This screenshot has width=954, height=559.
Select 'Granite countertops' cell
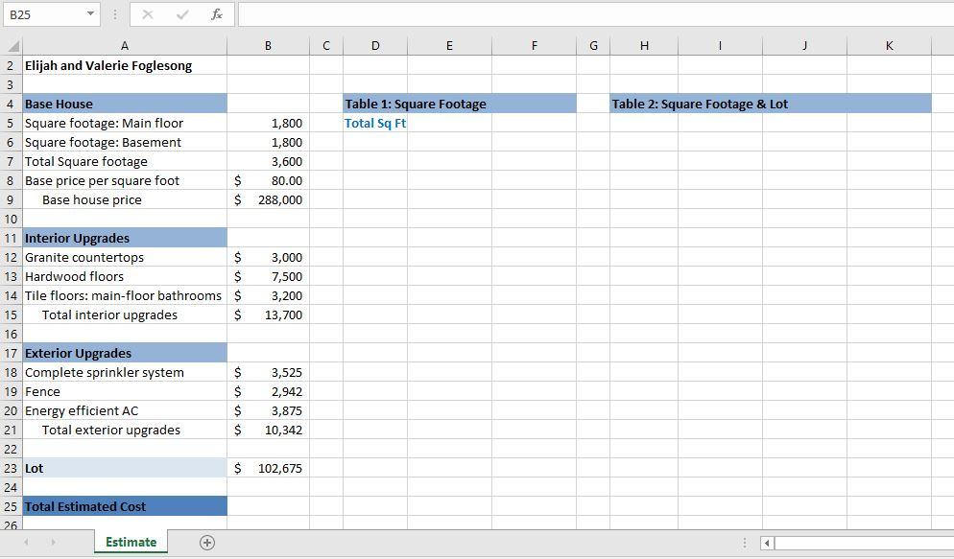click(x=125, y=258)
